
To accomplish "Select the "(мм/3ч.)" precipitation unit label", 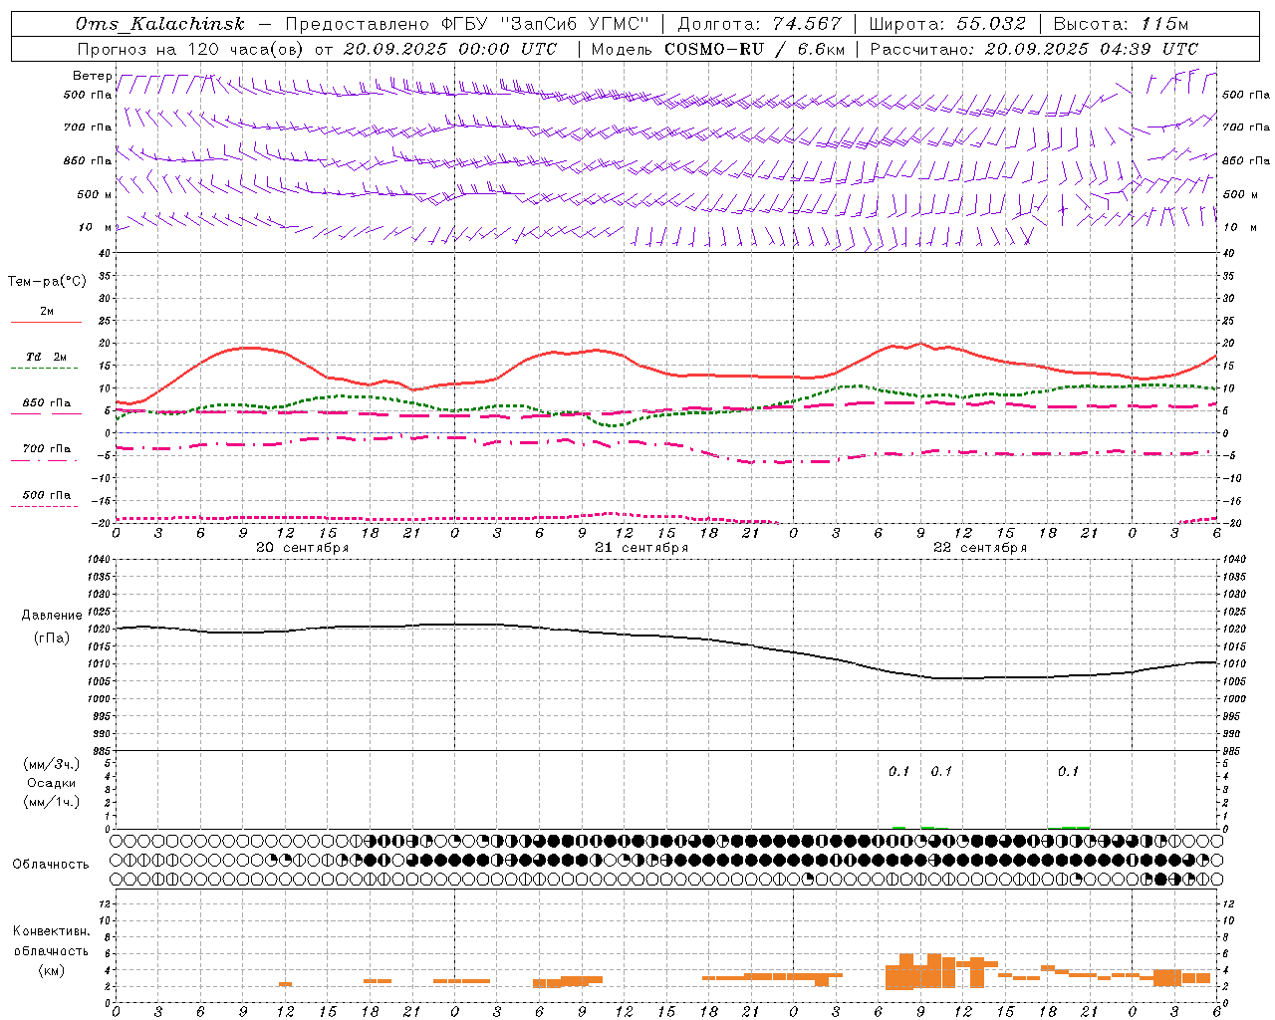I will (x=52, y=764).
